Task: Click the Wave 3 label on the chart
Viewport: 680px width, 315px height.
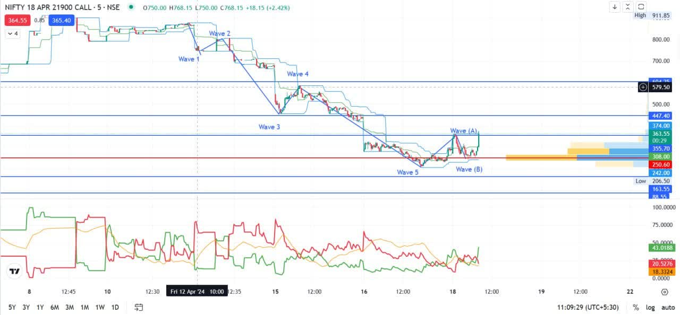Action: click(269, 127)
